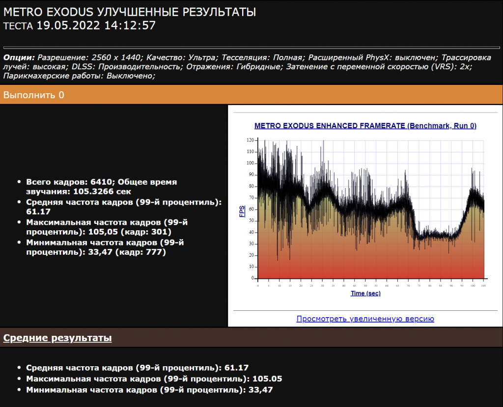
Task: Click Run 0 'Средняя частота кадров' list item
Action: [124, 207]
